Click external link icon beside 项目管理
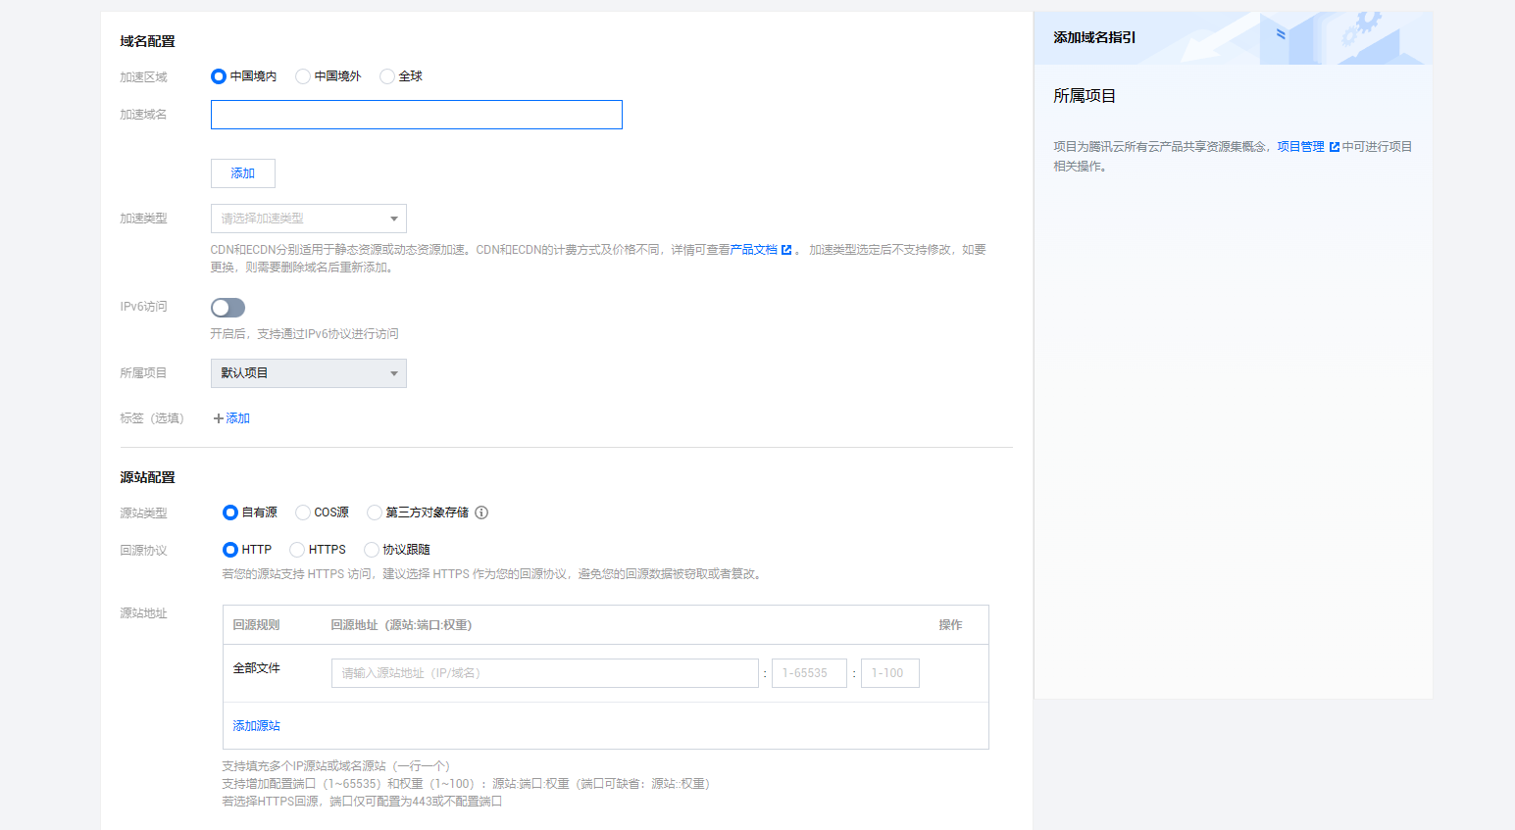The image size is (1515, 830). tap(1334, 147)
